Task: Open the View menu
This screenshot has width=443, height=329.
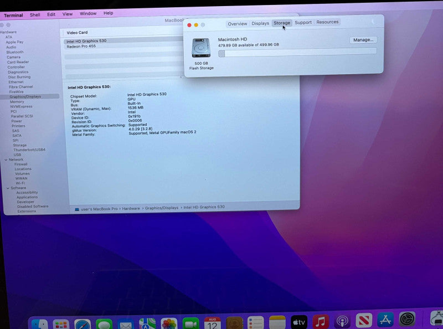Action: click(x=68, y=14)
